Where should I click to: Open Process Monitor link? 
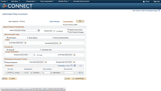click(x=68, y=21)
